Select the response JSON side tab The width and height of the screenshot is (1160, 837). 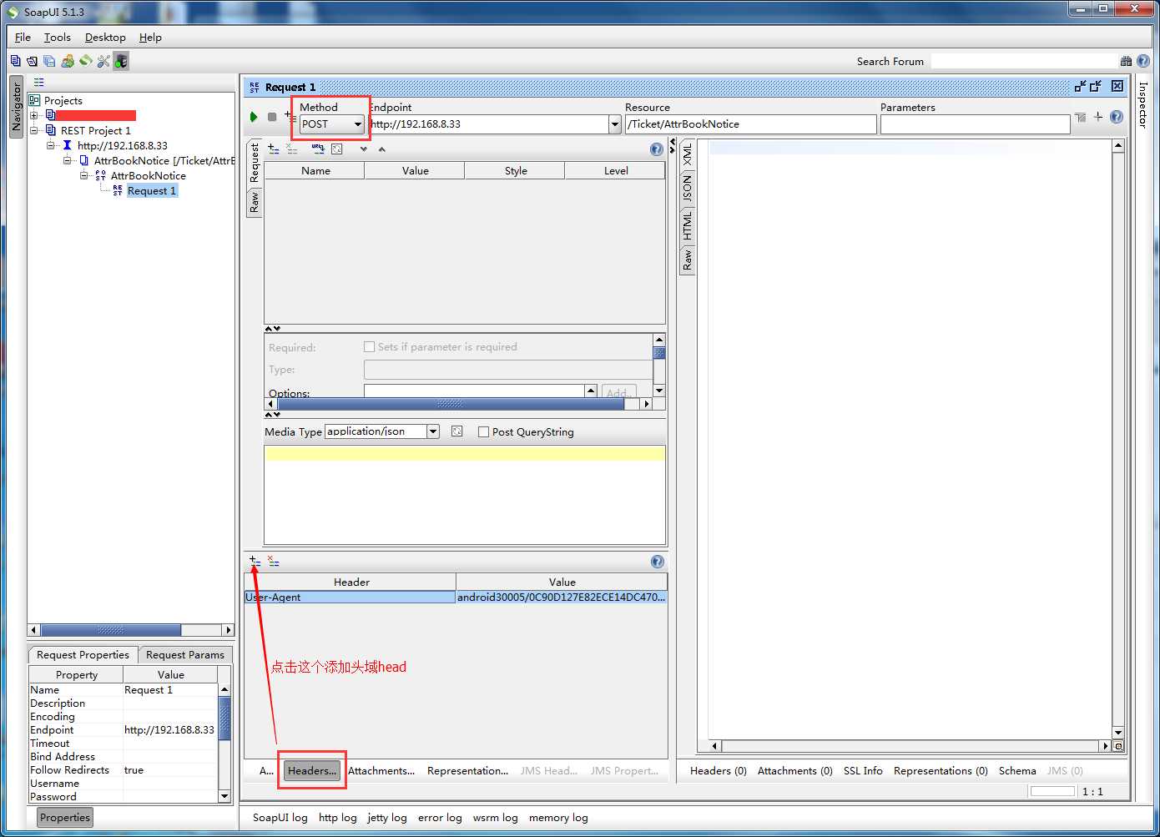click(x=688, y=189)
